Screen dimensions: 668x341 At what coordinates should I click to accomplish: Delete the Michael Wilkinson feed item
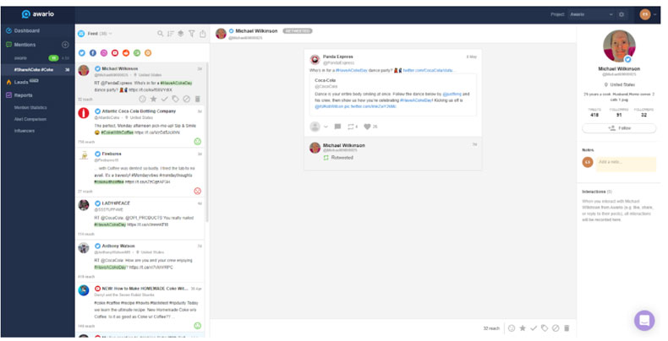tap(198, 99)
